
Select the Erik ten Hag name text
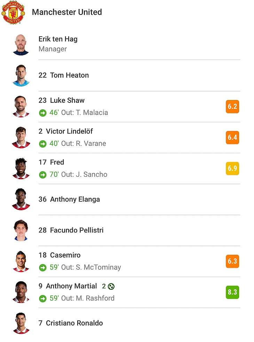tap(58, 39)
